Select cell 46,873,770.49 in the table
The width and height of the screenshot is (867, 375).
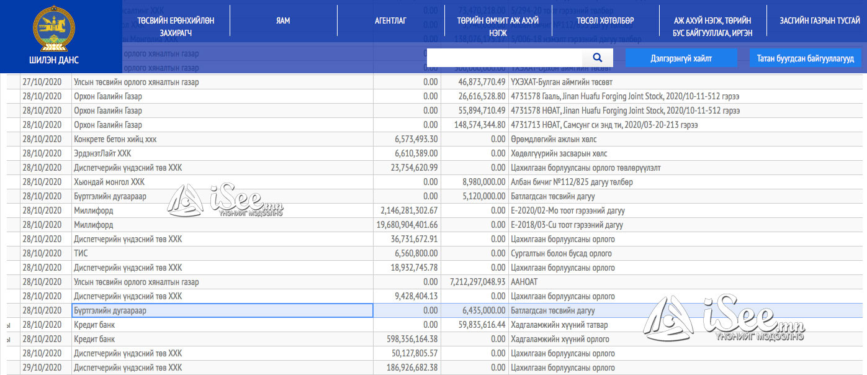pyautogui.click(x=474, y=82)
